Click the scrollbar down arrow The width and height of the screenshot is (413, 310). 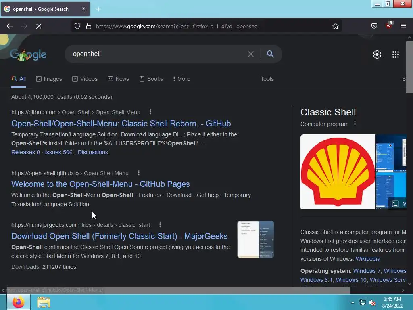409,284
